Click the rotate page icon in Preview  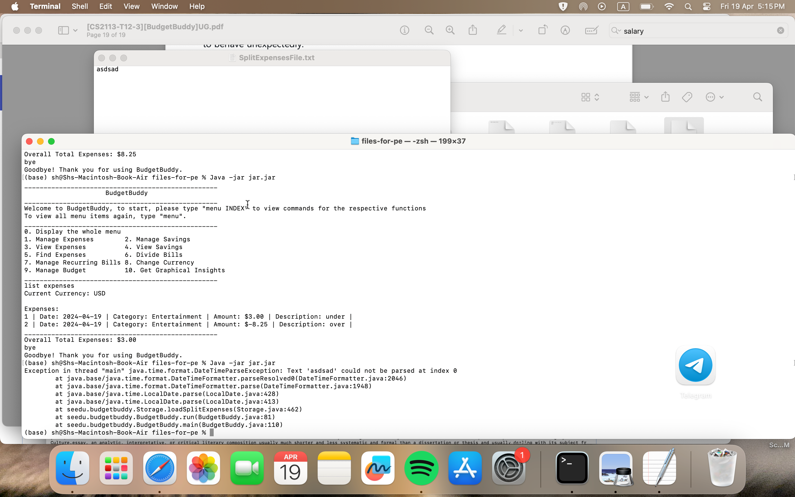click(543, 30)
